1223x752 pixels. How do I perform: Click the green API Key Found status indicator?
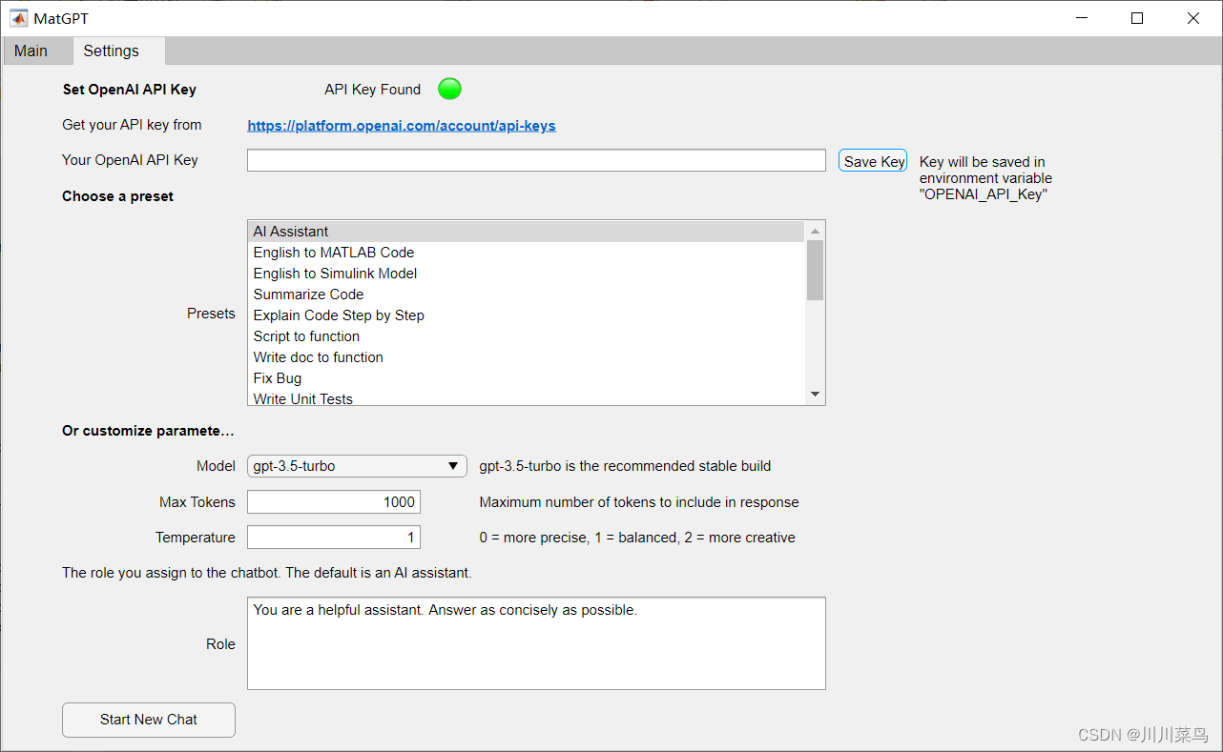(x=448, y=89)
